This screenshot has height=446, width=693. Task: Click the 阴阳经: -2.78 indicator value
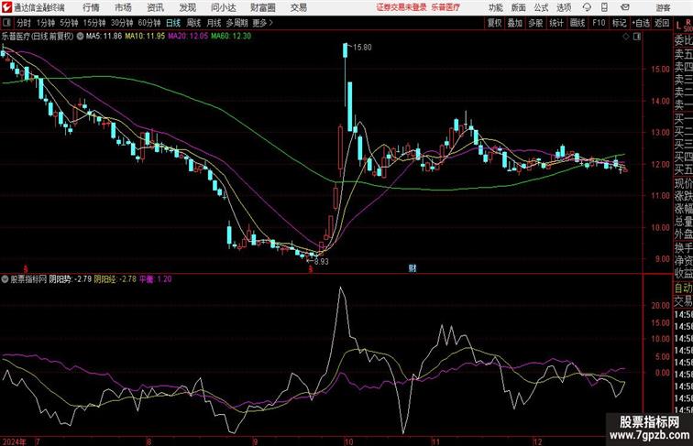[x=115, y=279]
